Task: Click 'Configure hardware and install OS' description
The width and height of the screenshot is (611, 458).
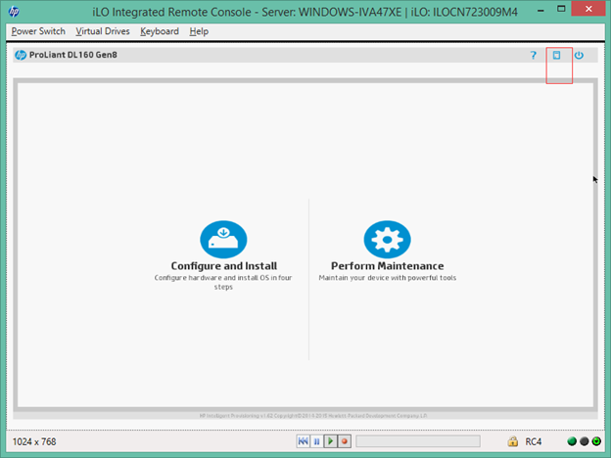Action: 223,282
